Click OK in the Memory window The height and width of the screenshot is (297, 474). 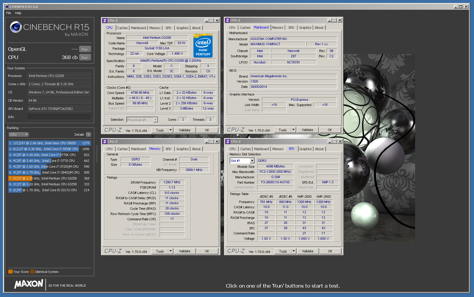[x=207, y=251]
